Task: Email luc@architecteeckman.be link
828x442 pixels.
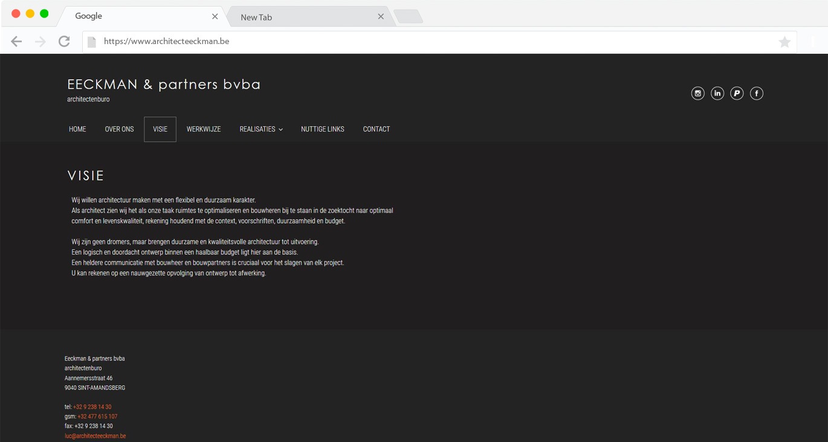Action: [95, 436]
